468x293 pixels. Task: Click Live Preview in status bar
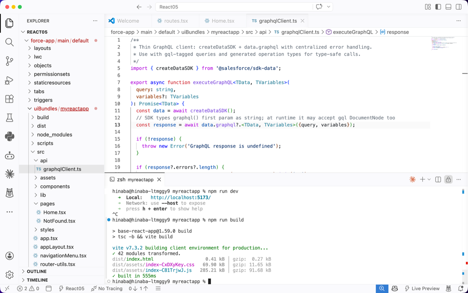tap(422, 289)
